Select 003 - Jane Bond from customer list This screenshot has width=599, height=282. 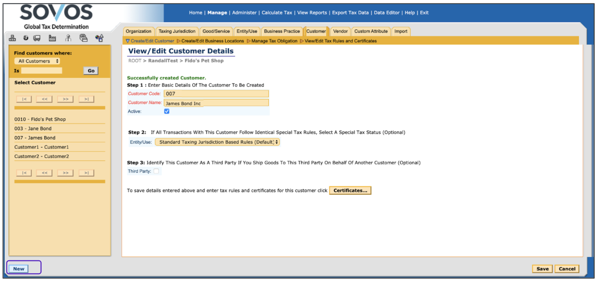tap(33, 129)
